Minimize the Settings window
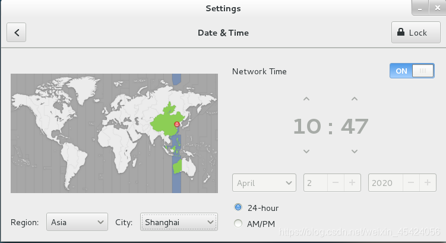 pos(420,8)
